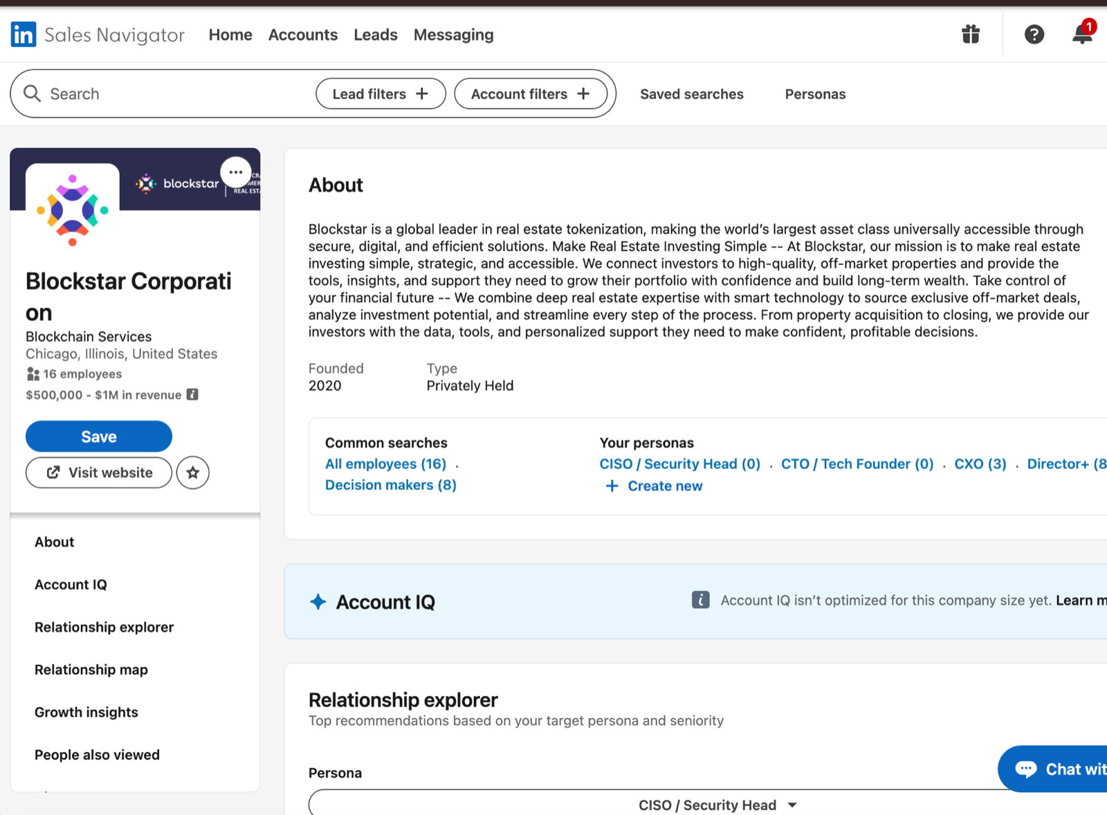Create new persona

tap(654, 486)
